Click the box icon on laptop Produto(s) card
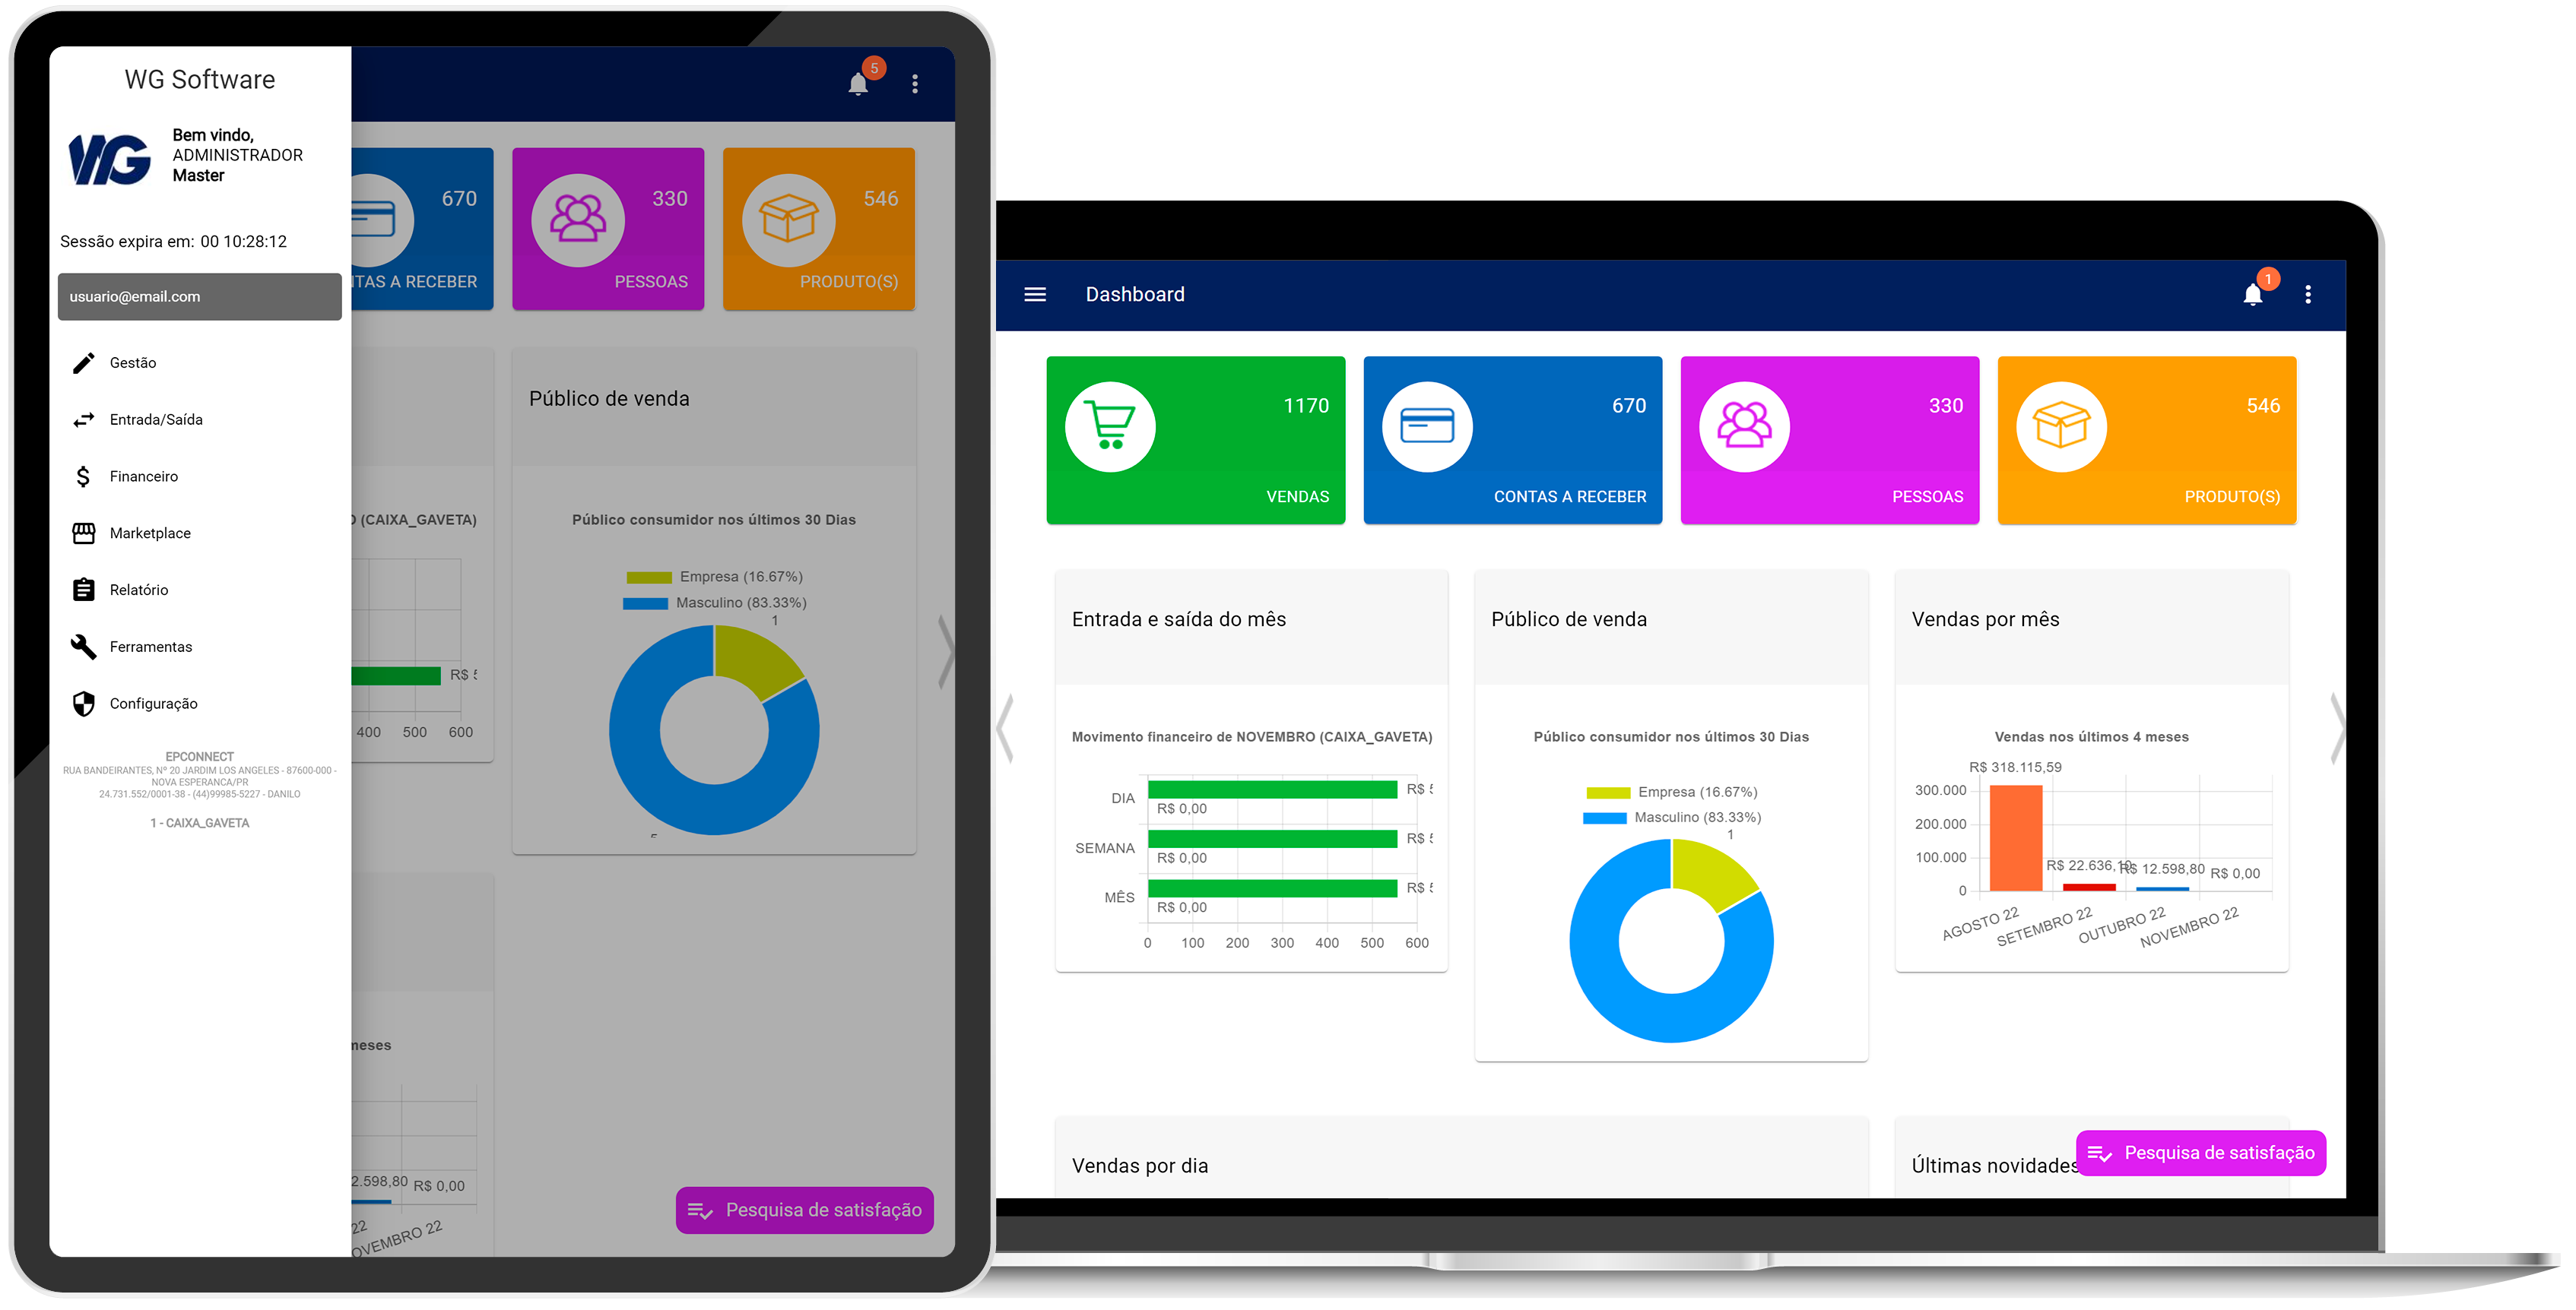This screenshot has height=1310, width=2576. coord(2061,427)
